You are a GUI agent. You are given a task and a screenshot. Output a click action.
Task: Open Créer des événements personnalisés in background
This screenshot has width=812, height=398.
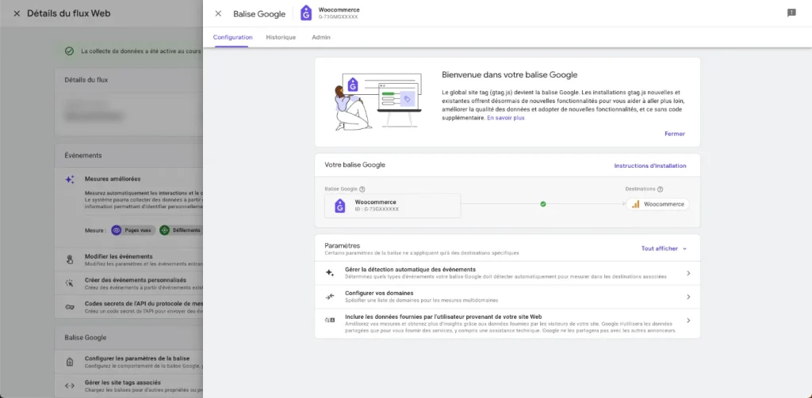(129, 282)
